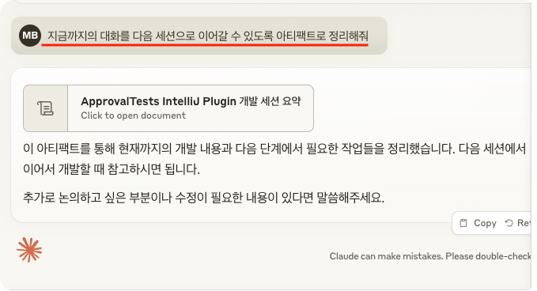Click the response line starting '이 아티팩트를 통해'

point(274,149)
